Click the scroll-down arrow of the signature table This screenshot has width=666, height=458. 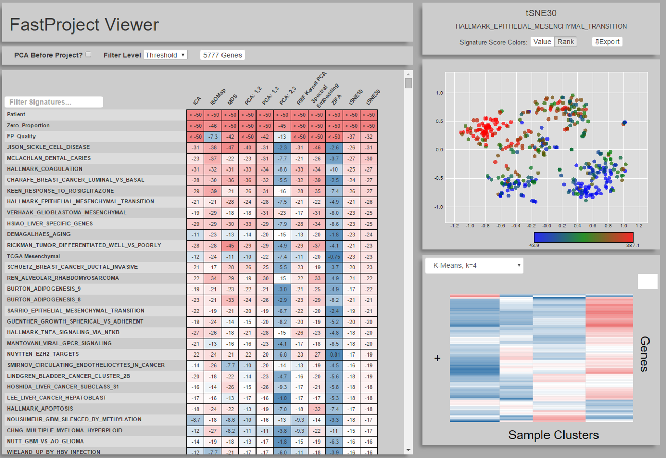coord(408,450)
